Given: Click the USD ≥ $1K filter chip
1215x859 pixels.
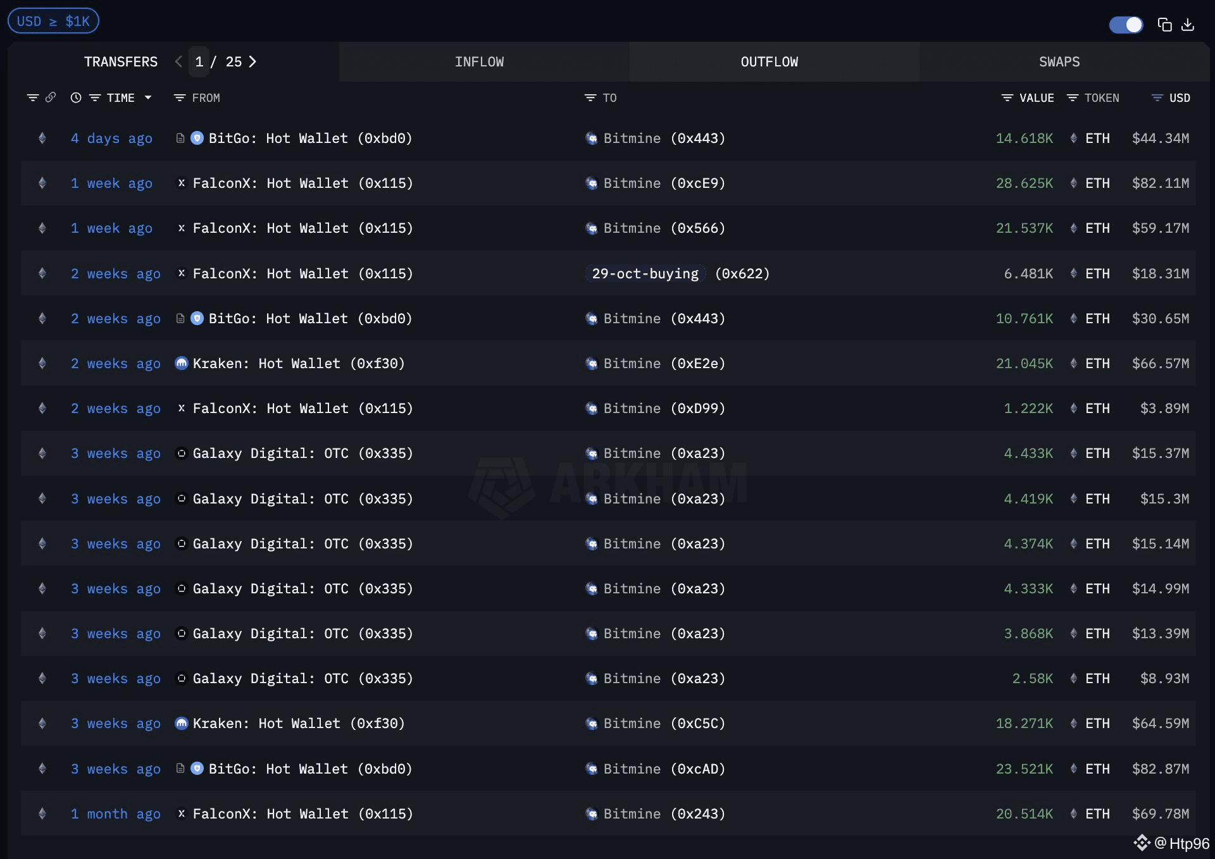Looking at the screenshot, I should pyautogui.click(x=53, y=22).
